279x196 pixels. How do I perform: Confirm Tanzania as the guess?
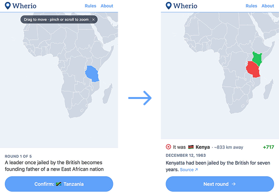tap(59, 184)
